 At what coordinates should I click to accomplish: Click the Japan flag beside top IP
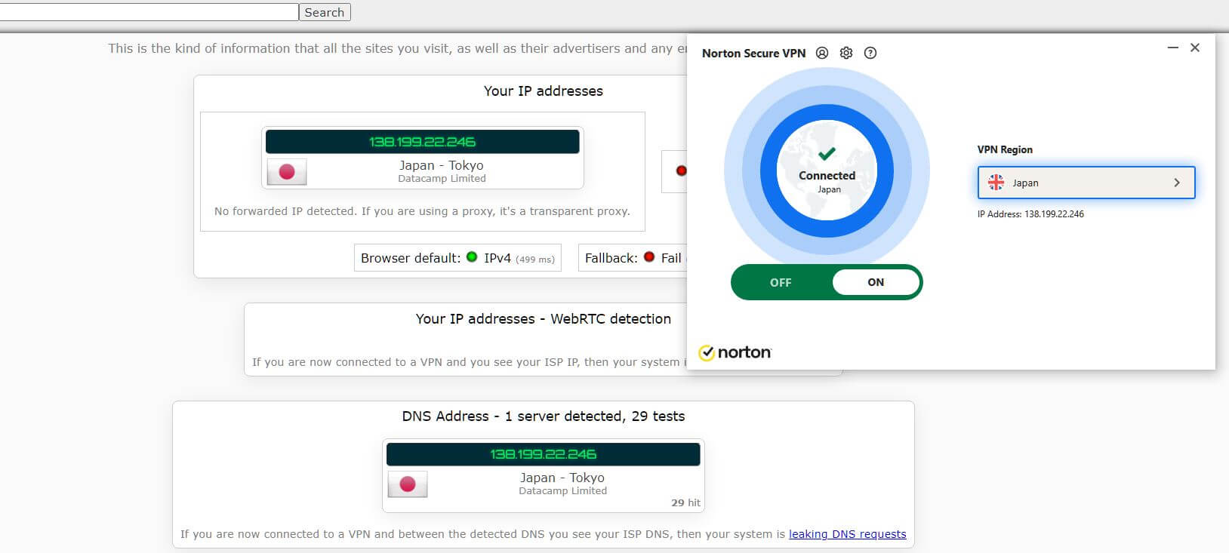click(x=287, y=172)
